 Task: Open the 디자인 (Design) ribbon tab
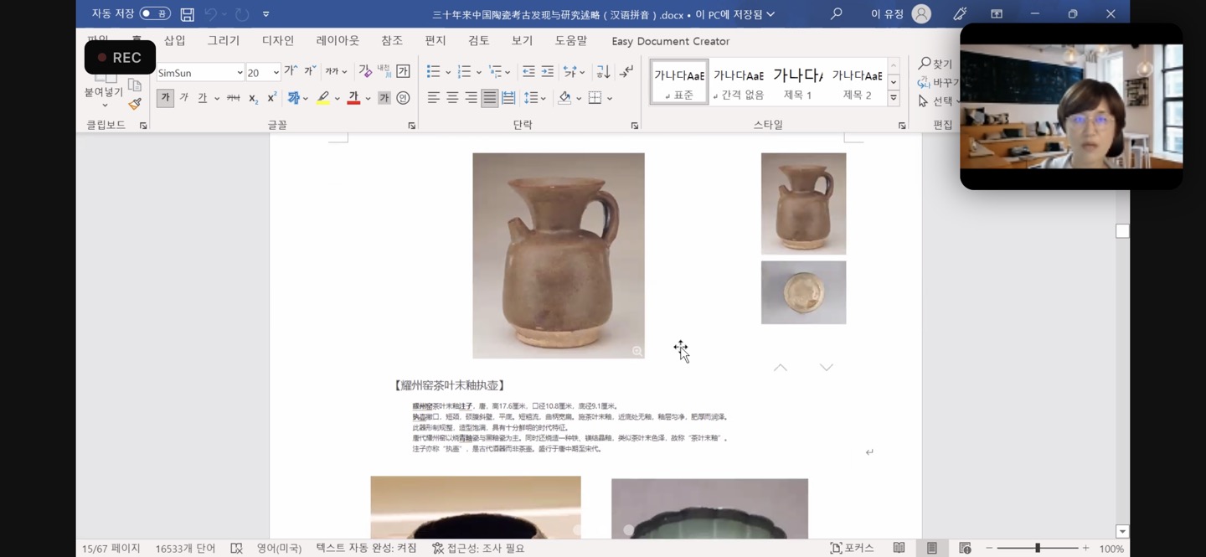click(278, 41)
